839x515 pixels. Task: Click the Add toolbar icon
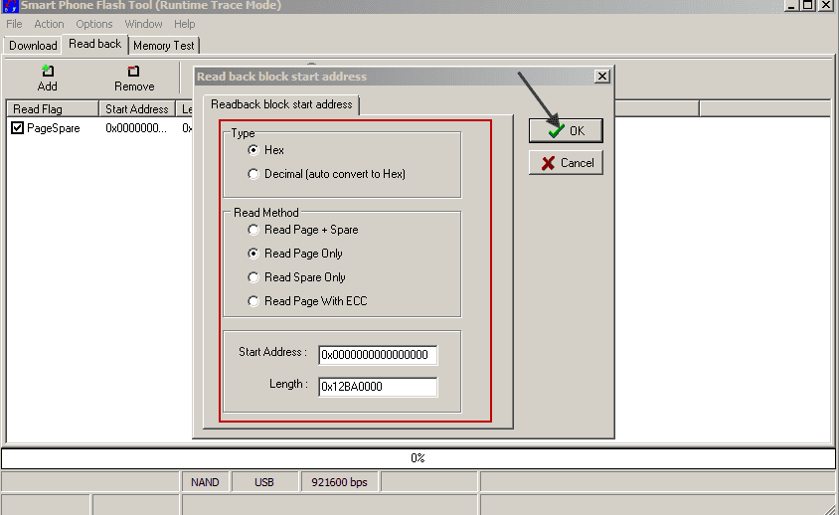click(48, 71)
